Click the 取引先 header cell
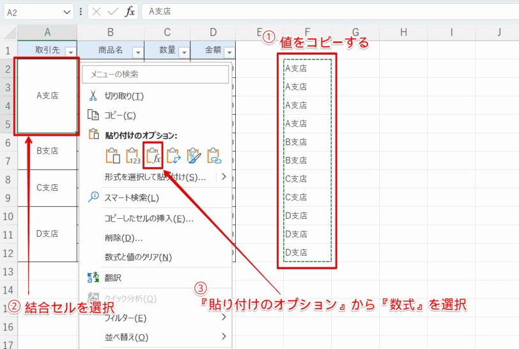This screenshot has width=519, height=349. click(x=47, y=50)
